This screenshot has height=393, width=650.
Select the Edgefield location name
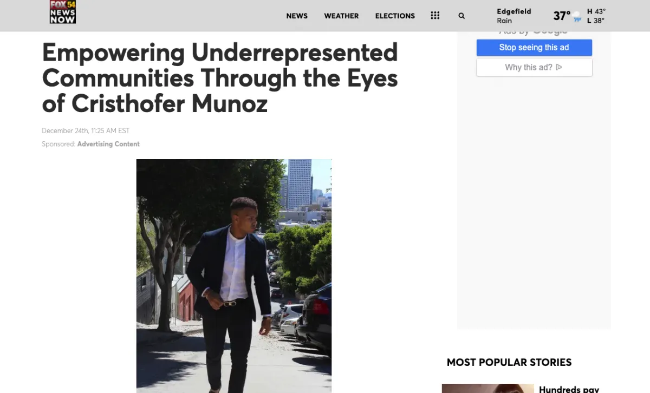[x=513, y=11]
